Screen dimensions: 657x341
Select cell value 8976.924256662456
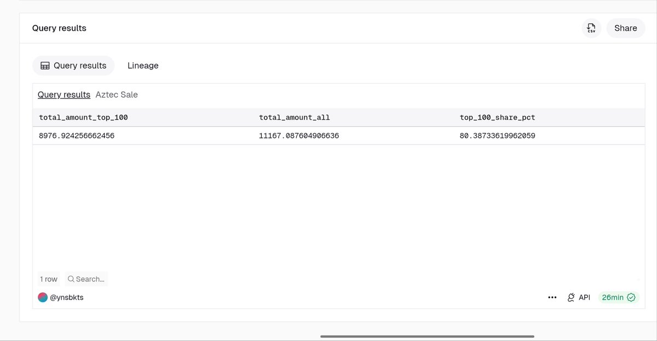point(77,136)
